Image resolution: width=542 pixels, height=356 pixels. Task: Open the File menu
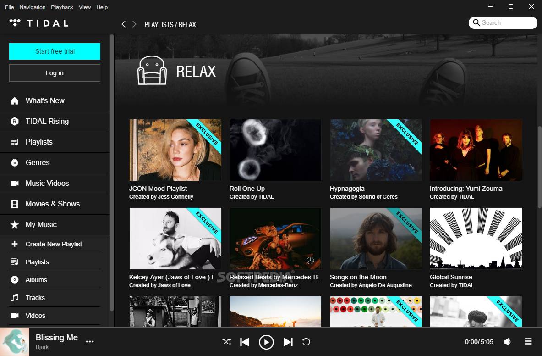pos(9,7)
